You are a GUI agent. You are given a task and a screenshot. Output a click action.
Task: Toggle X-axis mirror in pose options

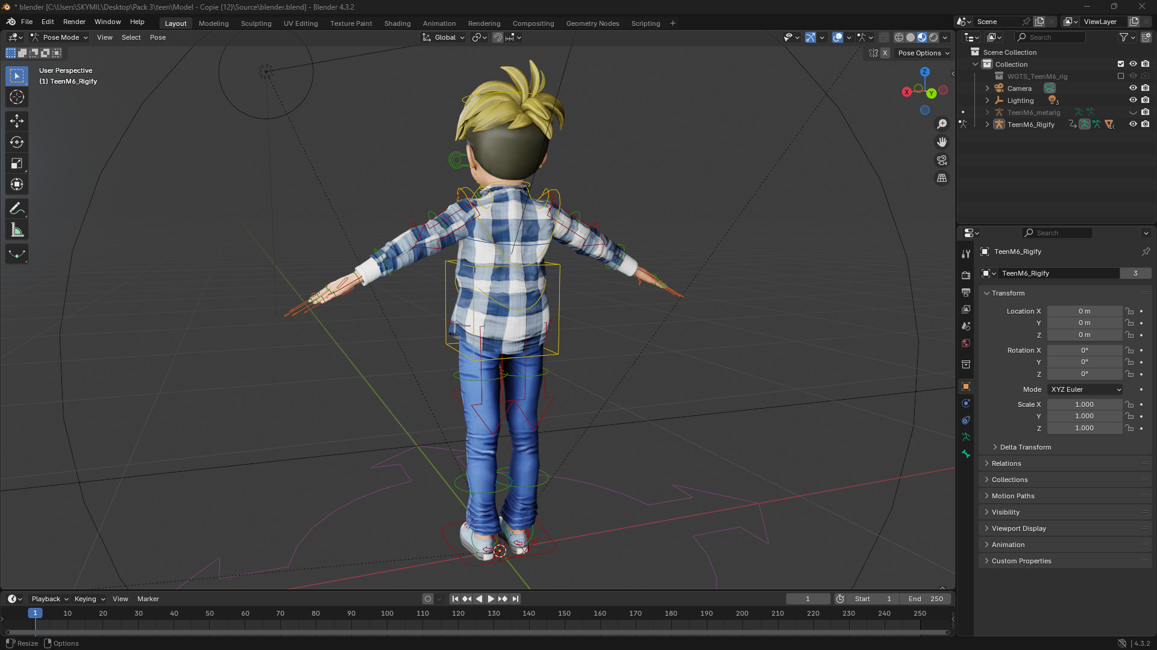[x=885, y=53]
